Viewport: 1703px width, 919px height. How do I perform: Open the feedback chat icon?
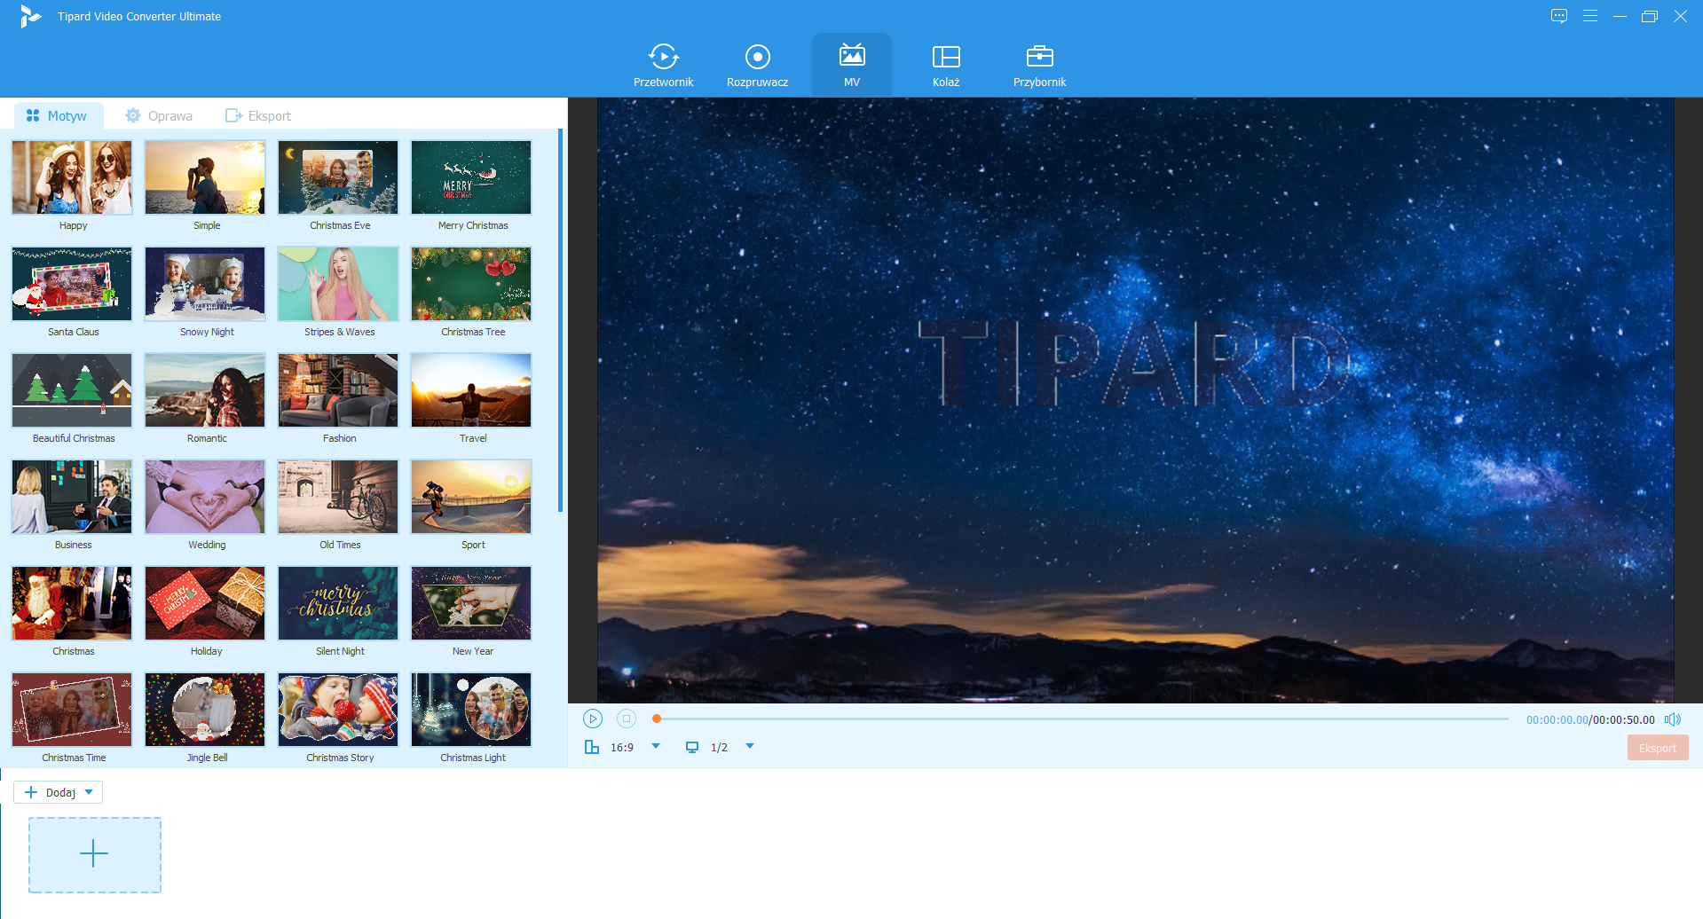[1559, 16]
